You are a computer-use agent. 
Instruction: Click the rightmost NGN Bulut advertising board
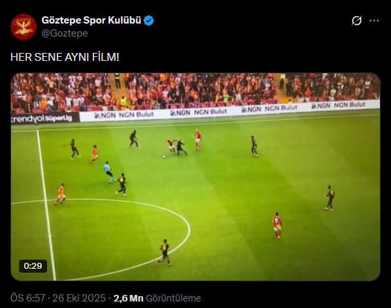coord(339,105)
